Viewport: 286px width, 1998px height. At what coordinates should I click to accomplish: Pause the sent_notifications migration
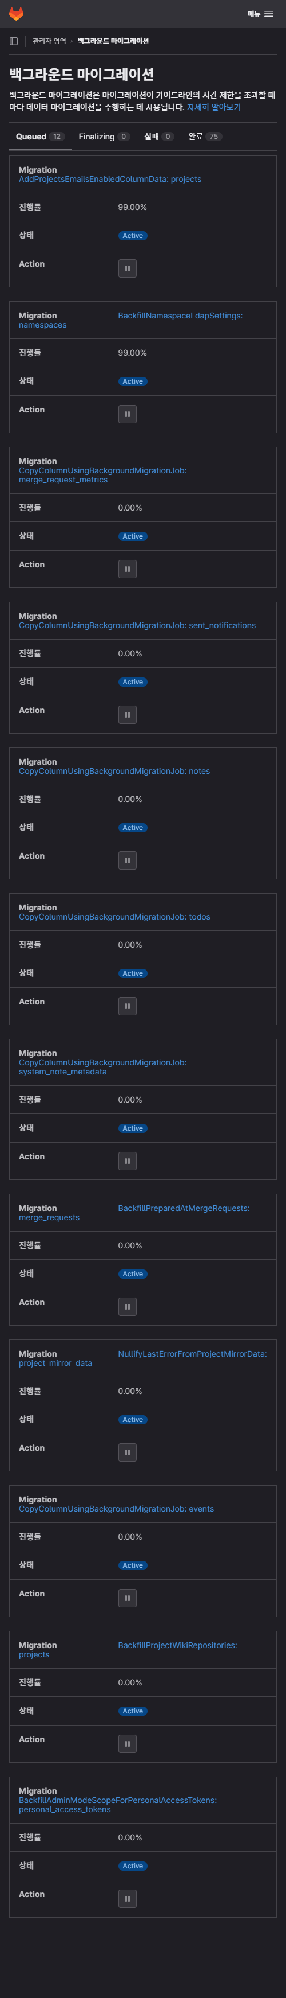pos(128,715)
